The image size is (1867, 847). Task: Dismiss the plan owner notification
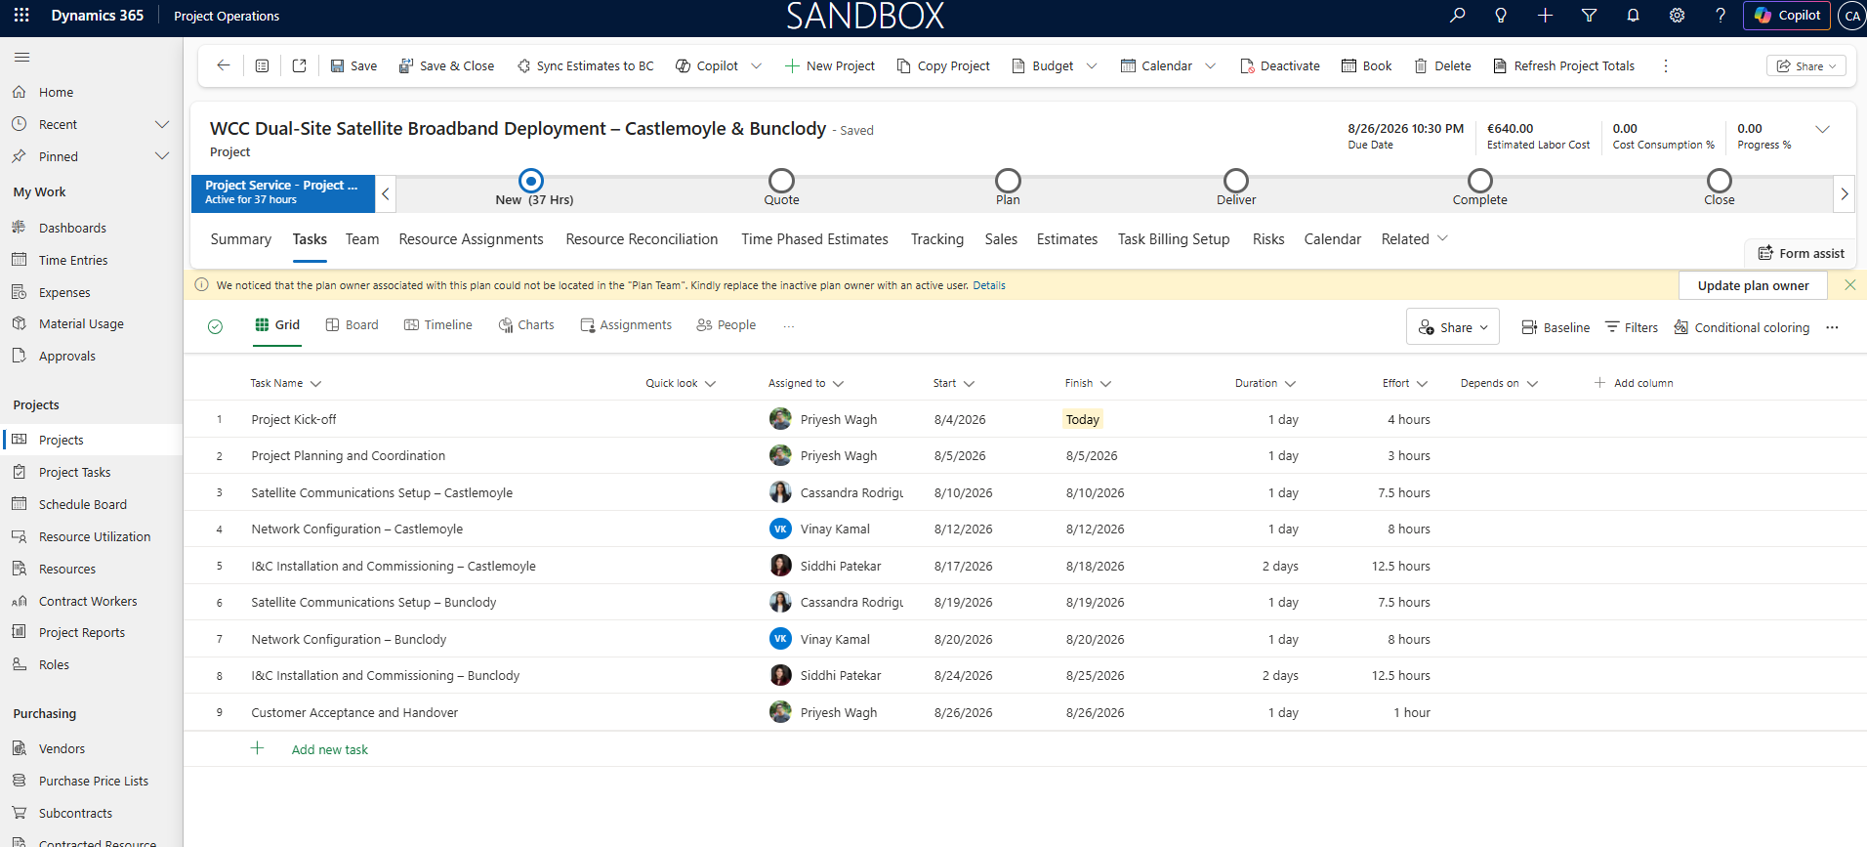[x=1849, y=285]
